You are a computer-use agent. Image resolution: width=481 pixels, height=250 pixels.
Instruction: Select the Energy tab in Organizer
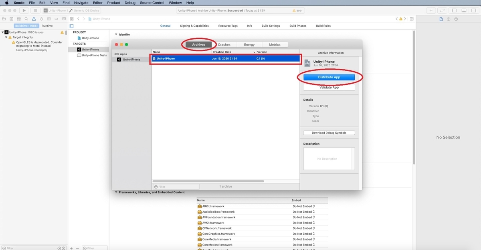[x=249, y=45]
